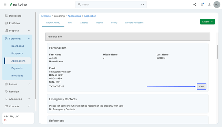The width and height of the screenshot is (222, 127).
Task: Open the hamburger menu icon
Action: [x=5, y=5]
